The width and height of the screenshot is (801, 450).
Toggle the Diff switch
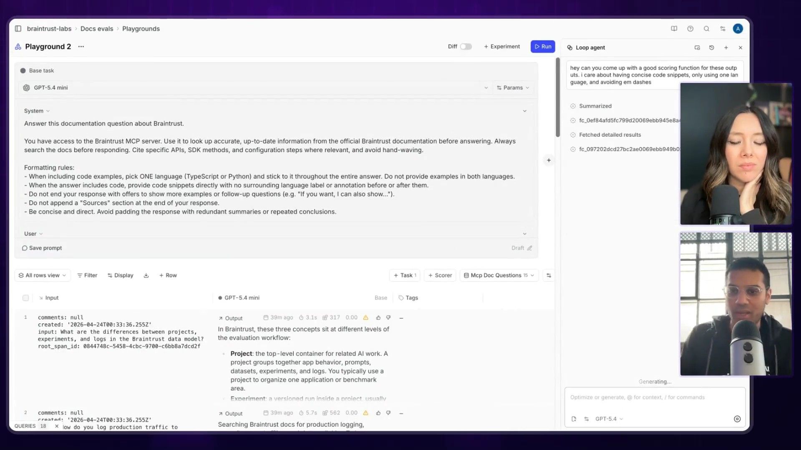[x=466, y=47]
